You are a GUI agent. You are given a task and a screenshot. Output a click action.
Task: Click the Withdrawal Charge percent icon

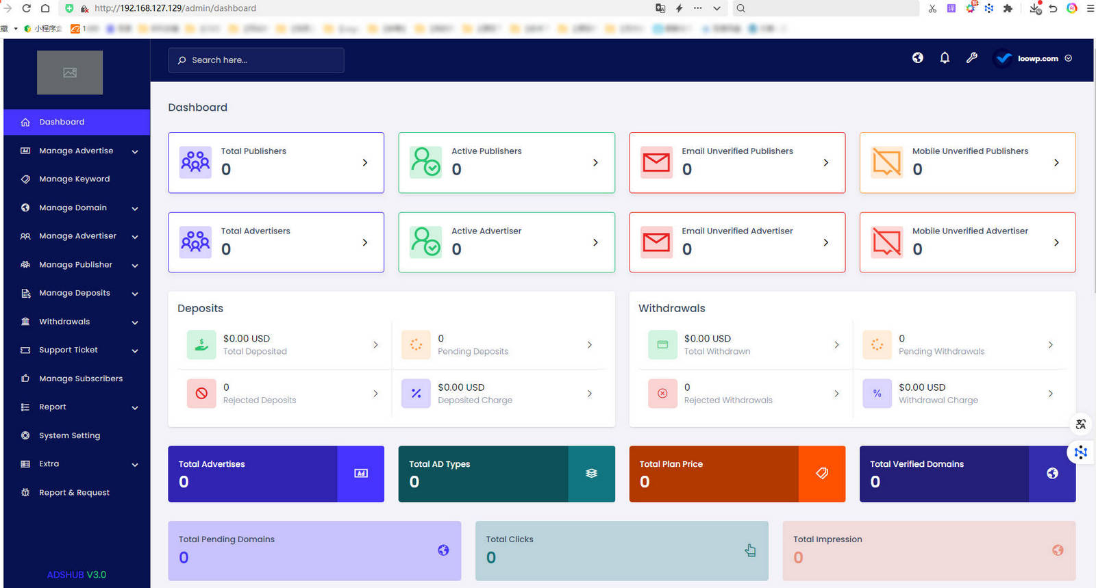(x=877, y=394)
